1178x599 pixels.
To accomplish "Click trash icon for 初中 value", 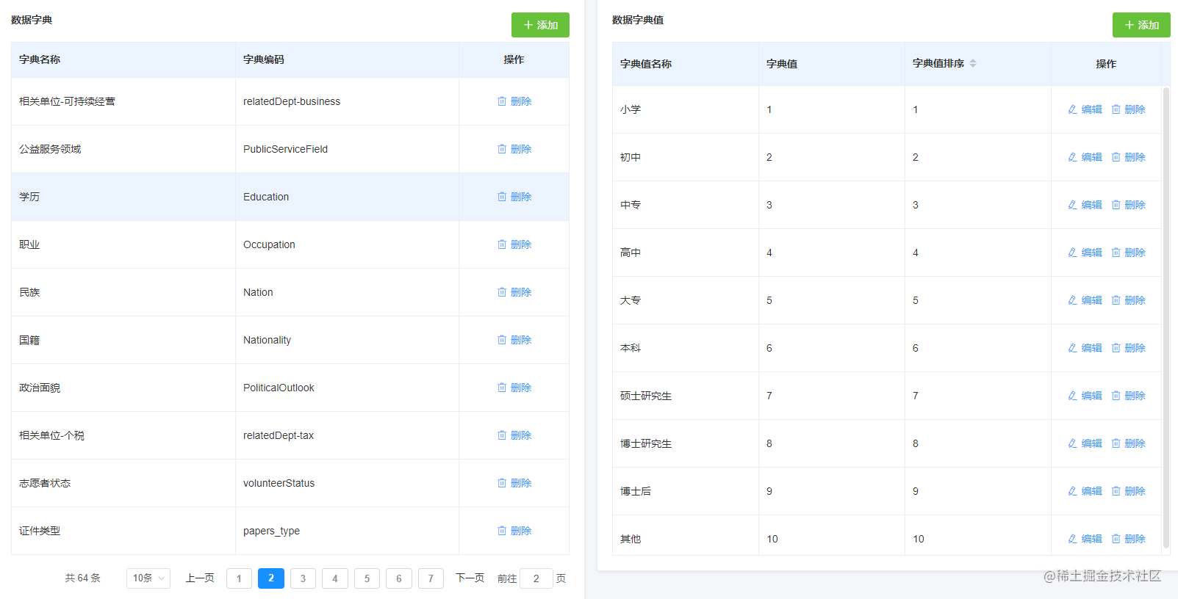I will tap(1116, 157).
